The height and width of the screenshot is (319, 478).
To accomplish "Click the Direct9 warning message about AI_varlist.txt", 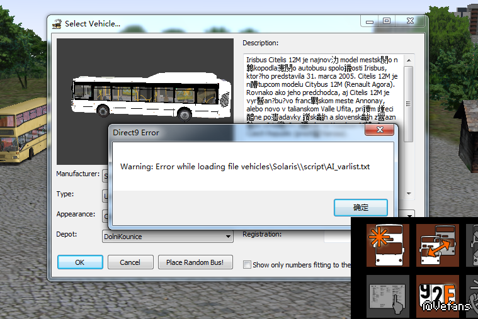I will tap(245, 167).
